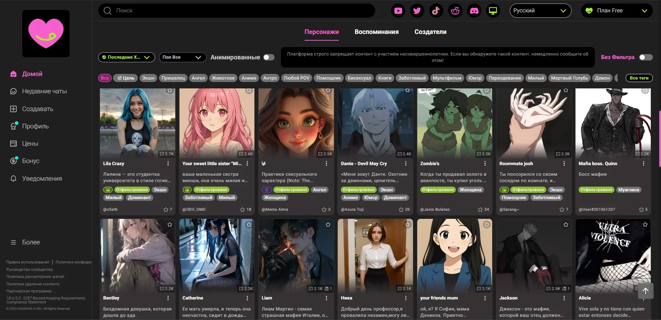Open the Twitter social link icon
The height and width of the screenshot is (320, 661).
[x=417, y=11]
